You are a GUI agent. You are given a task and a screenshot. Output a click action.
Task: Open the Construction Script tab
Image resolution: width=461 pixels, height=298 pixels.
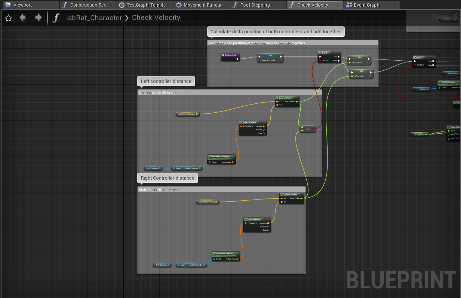point(89,5)
